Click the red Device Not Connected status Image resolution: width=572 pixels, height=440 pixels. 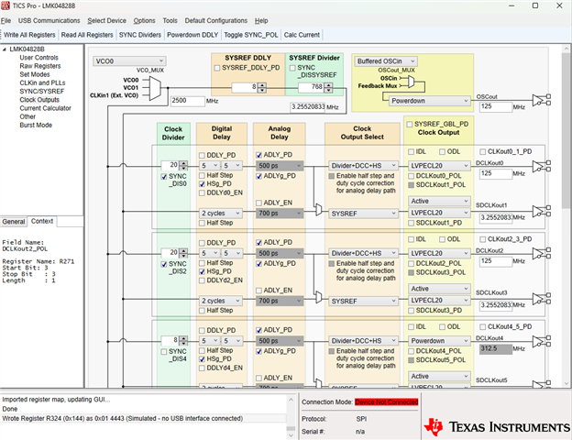click(386, 402)
